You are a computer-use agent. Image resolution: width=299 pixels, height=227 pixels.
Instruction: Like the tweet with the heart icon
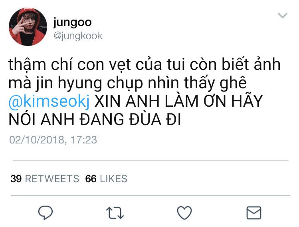pos(184,213)
